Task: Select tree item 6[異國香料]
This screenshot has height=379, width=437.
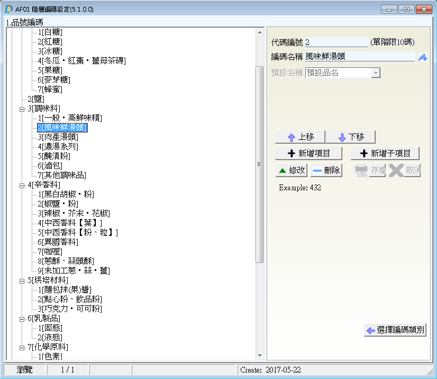Action: tap(58, 242)
